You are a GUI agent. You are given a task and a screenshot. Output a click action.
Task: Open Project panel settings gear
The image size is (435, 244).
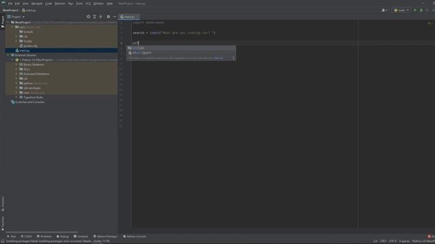pos(109,17)
